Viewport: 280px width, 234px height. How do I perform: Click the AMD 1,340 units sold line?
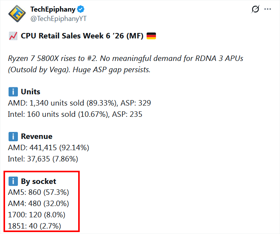(x=79, y=103)
